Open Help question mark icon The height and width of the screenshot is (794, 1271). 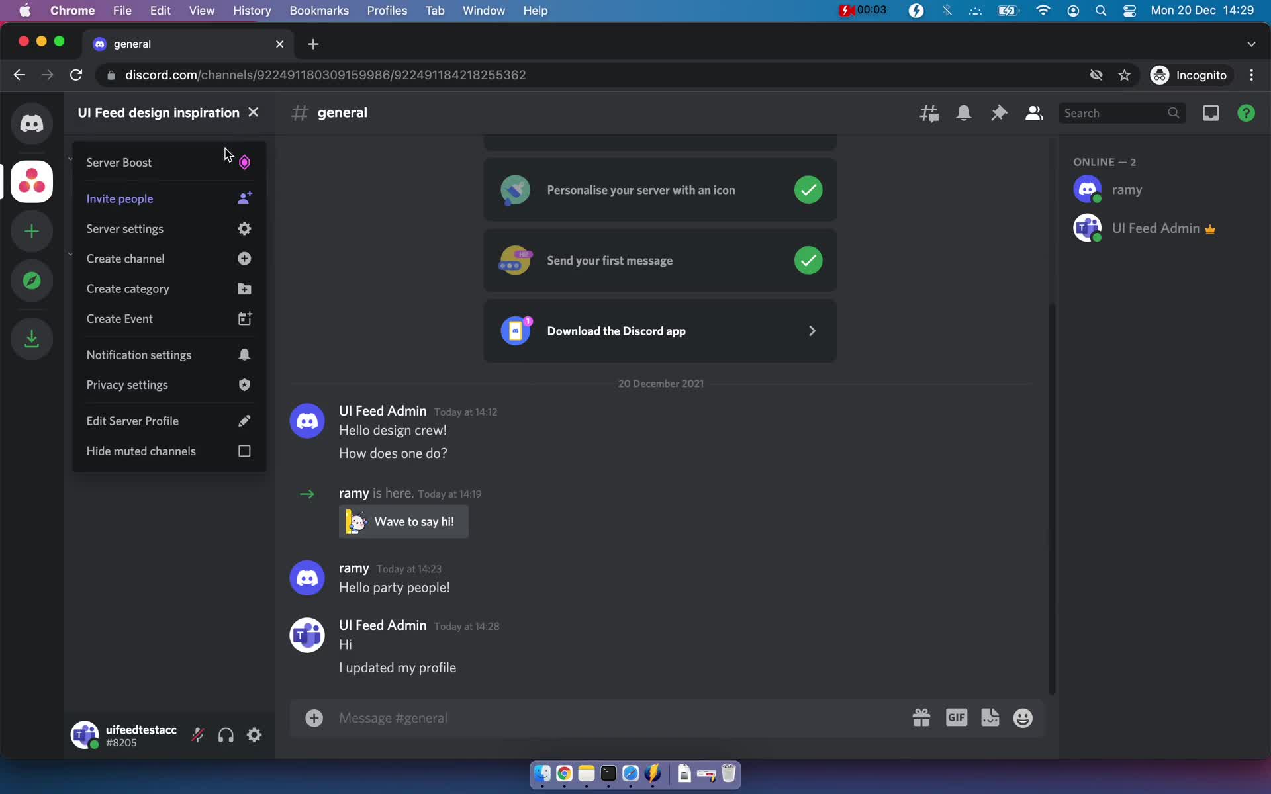[1246, 113]
